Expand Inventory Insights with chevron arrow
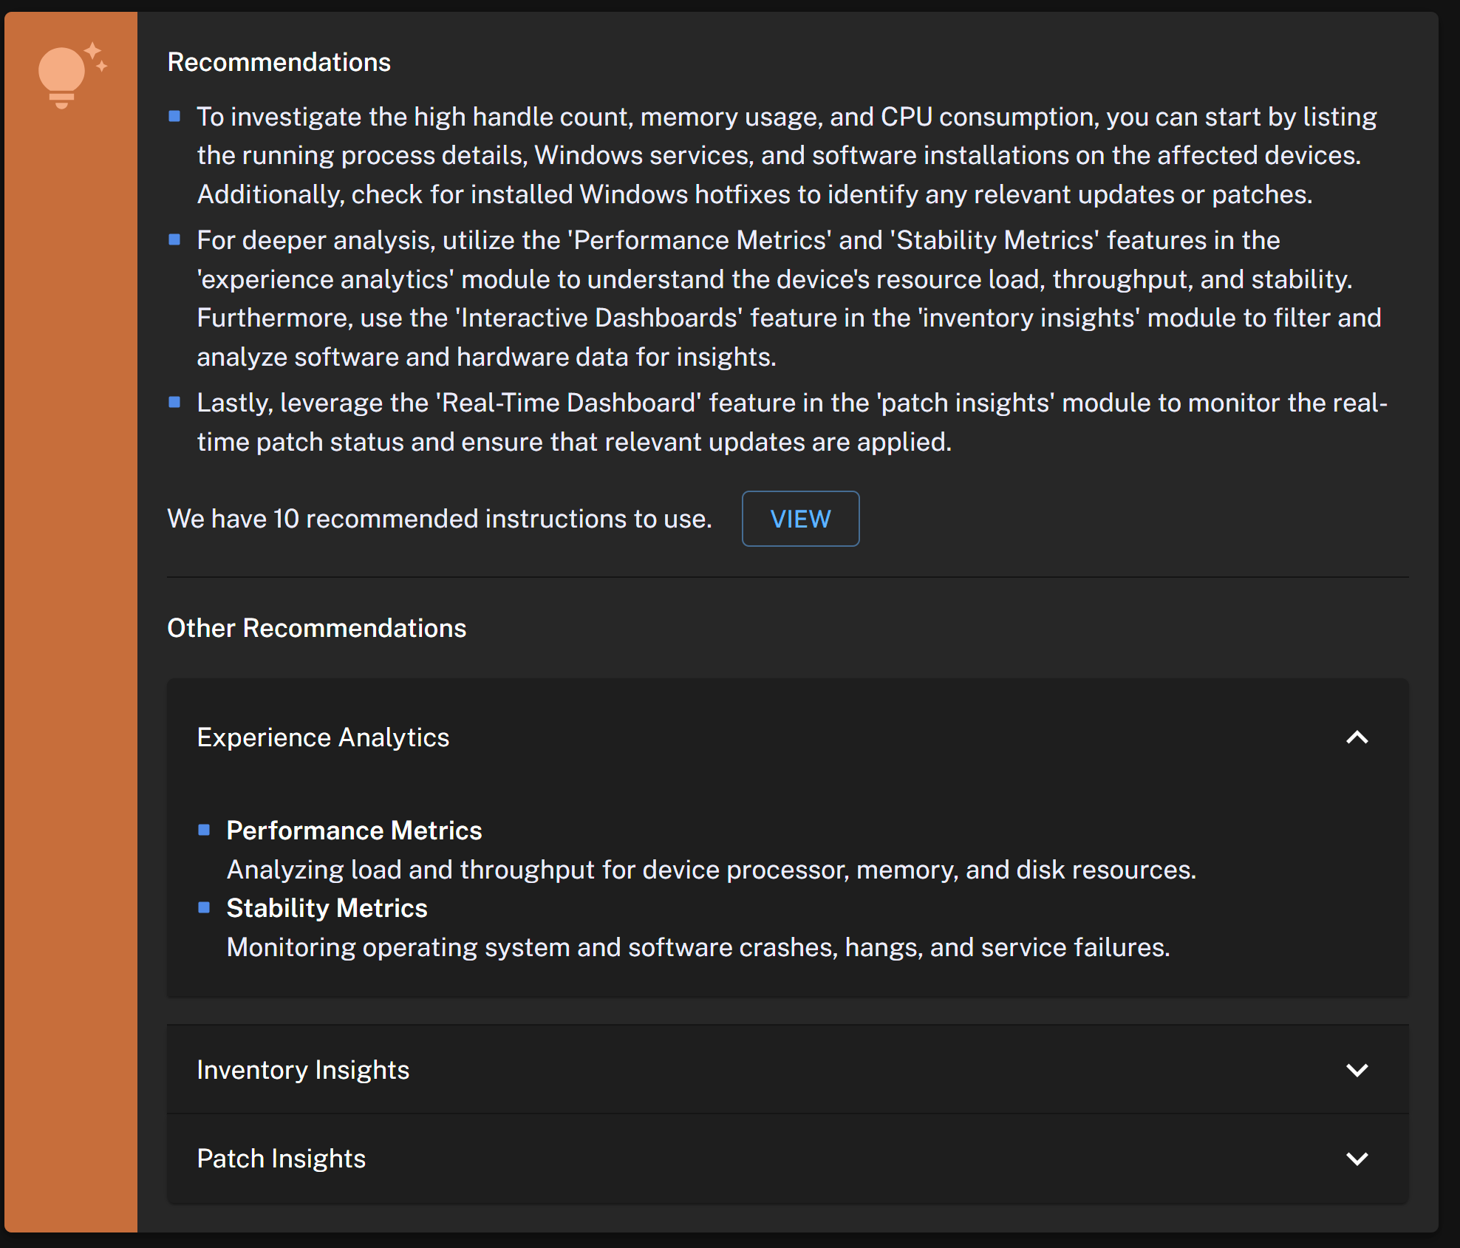 (1357, 1070)
